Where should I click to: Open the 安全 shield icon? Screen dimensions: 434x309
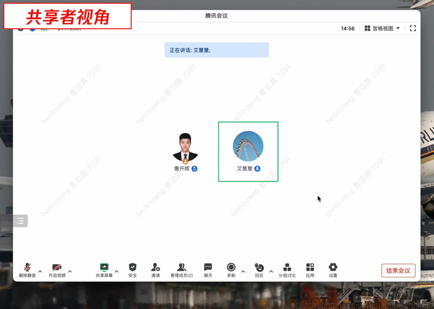click(x=132, y=268)
